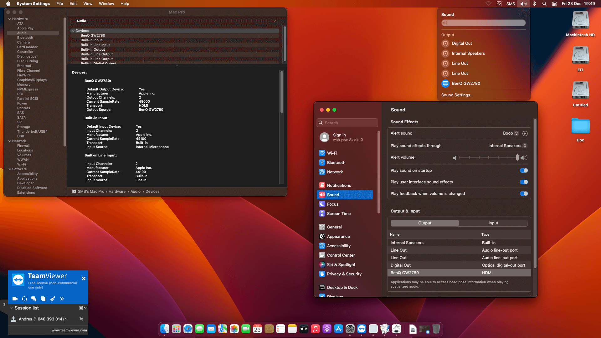Click Sound Settings… in sound popup
601x338 pixels.
point(457,95)
